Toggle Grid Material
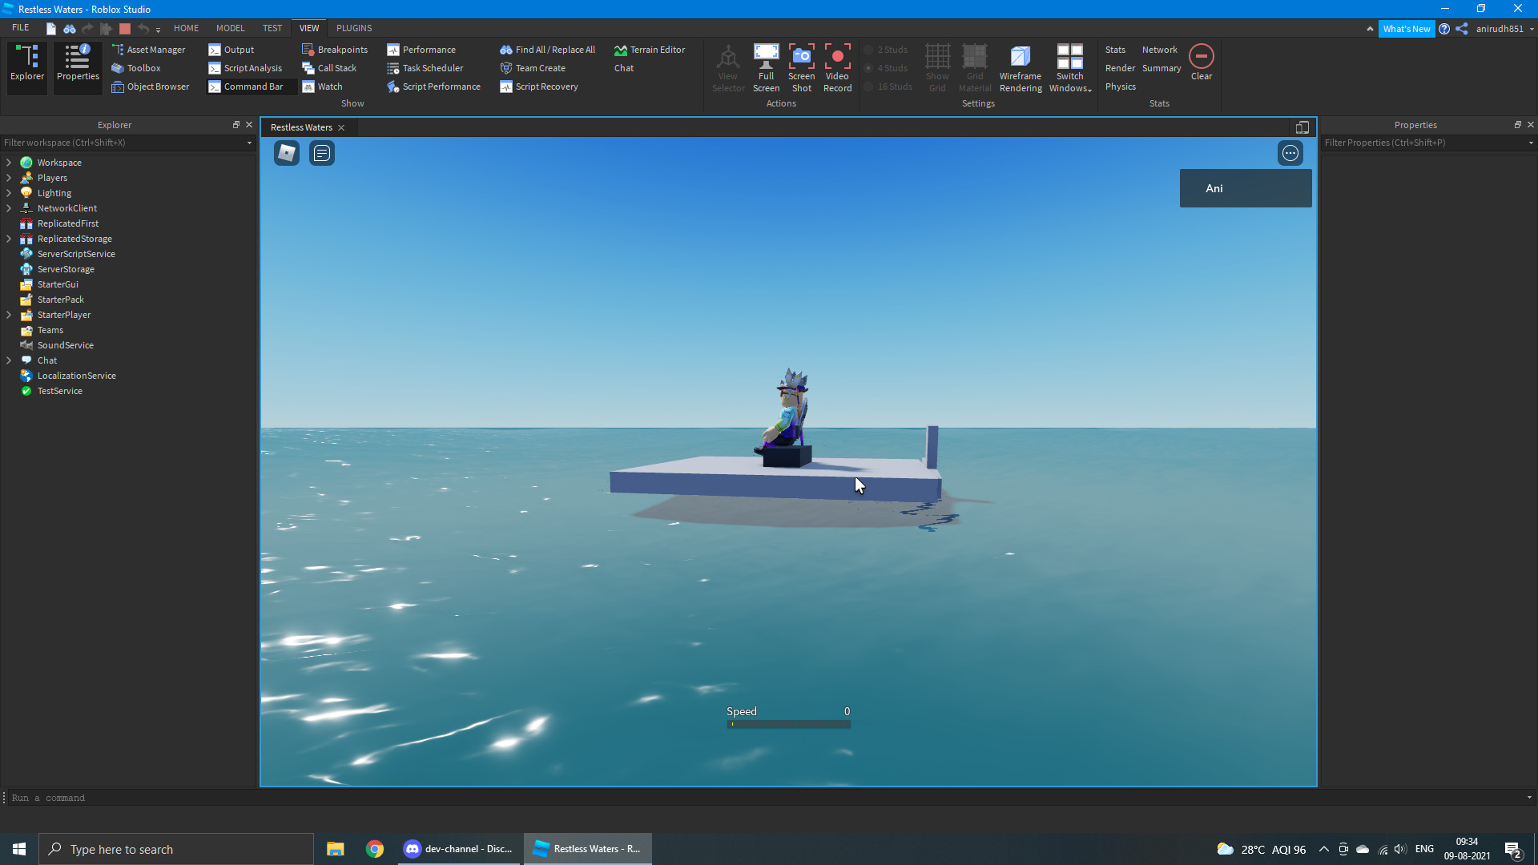1538x865 pixels. (x=975, y=68)
